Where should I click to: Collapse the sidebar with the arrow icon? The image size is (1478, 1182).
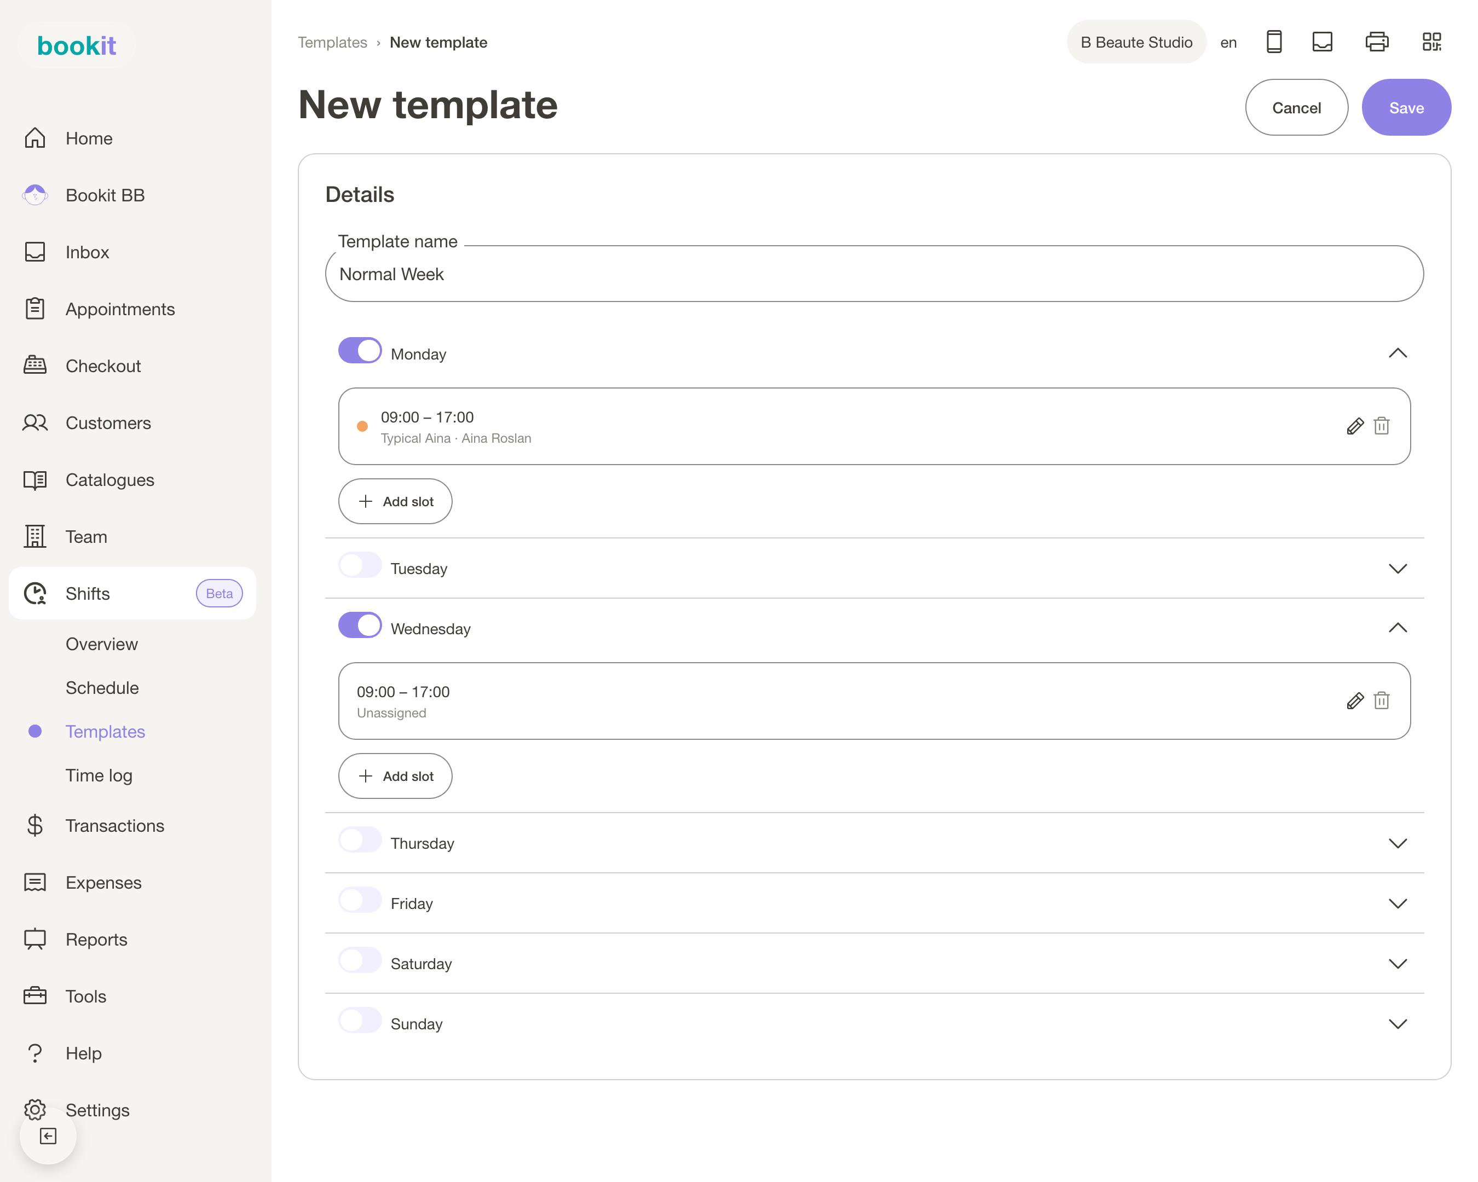(48, 1136)
